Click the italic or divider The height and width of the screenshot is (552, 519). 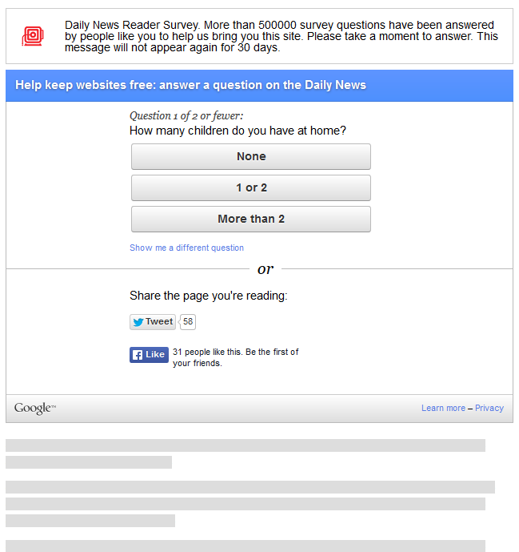[265, 269]
